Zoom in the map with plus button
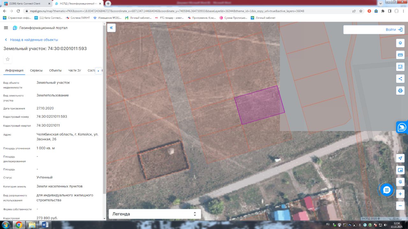The height and width of the screenshot is (229, 408). (x=400, y=194)
